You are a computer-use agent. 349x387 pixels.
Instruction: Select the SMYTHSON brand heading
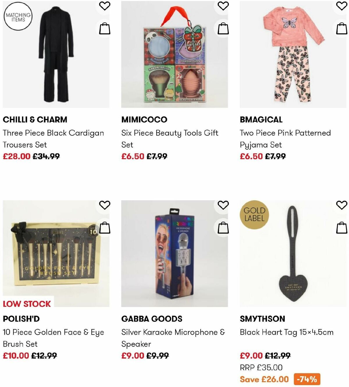click(262, 319)
